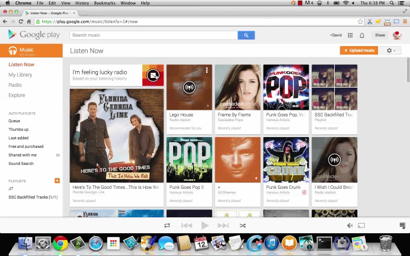
Task: Click the play button in player bar
Action: (205, 225)
